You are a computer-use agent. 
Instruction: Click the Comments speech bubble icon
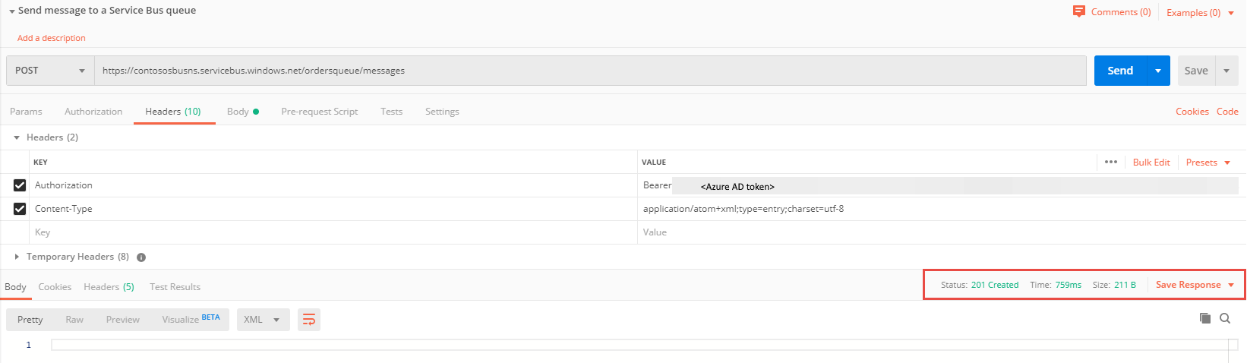[x=1078, y=11]
